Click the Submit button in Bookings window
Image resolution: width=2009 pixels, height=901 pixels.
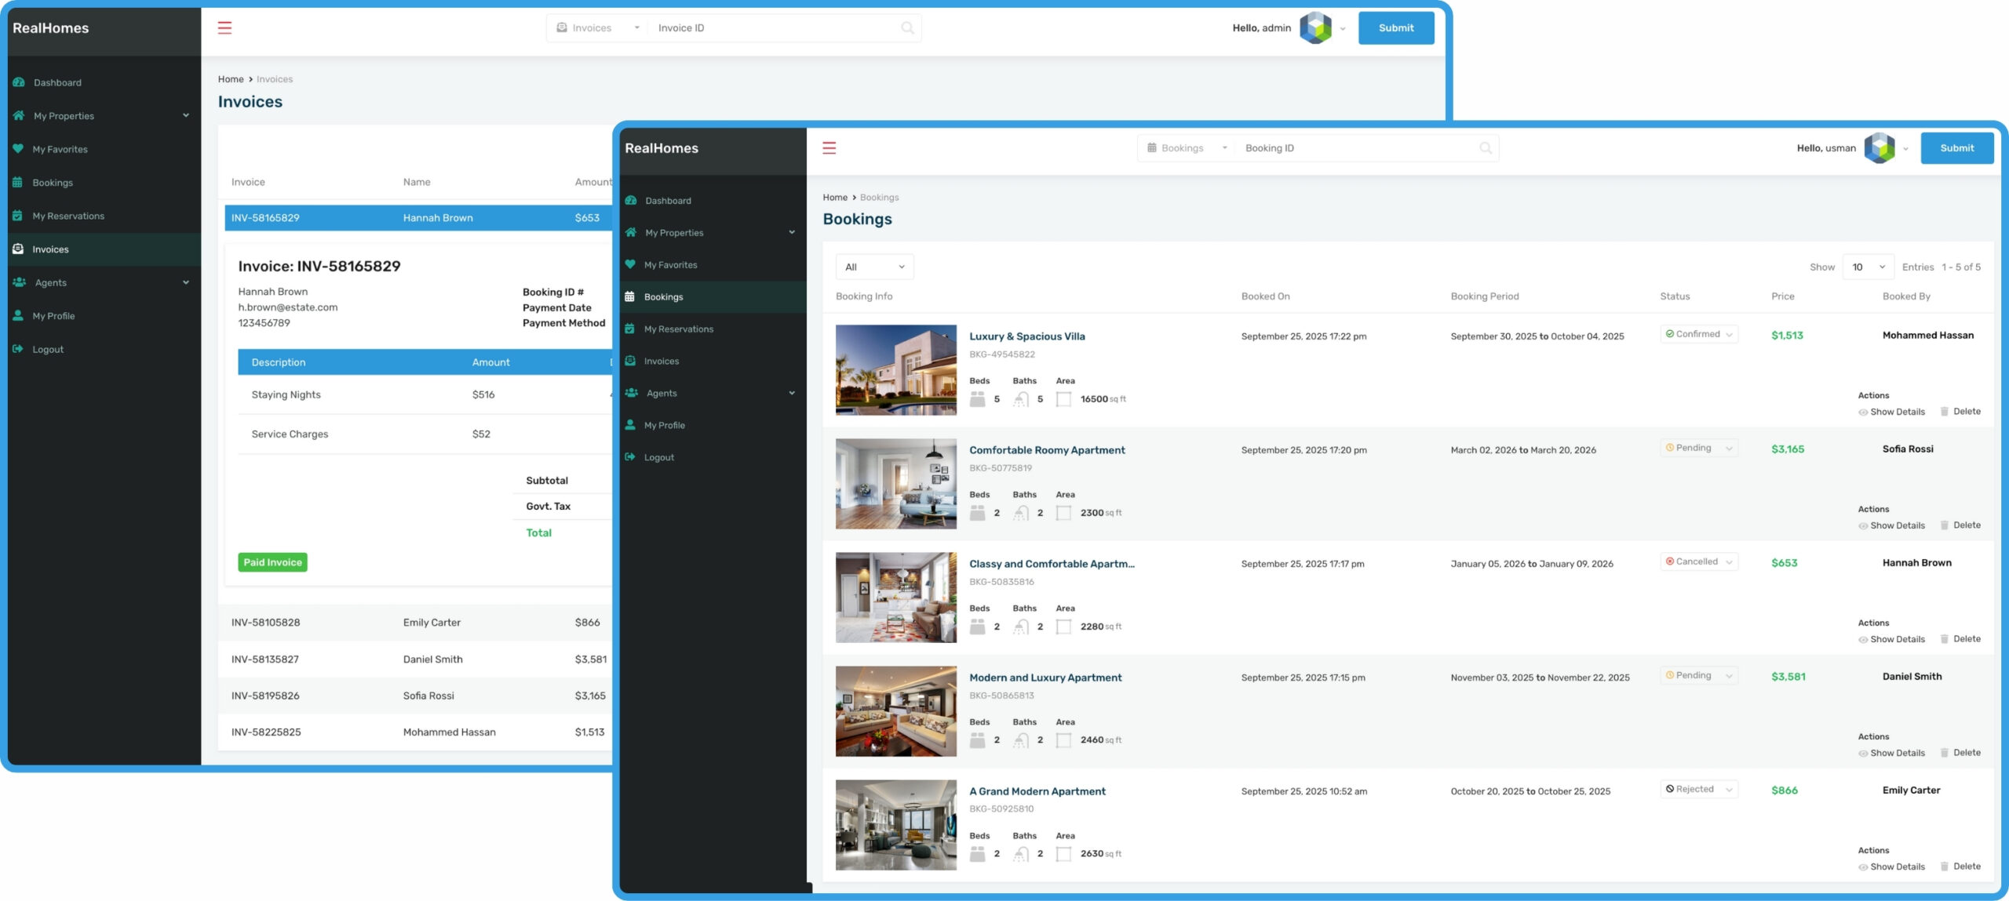tap(1957, 147)
